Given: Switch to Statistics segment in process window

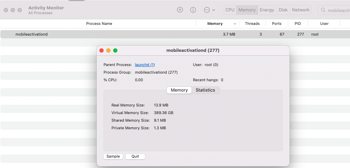Looking at the screenshot, I should tap(205, 90).
